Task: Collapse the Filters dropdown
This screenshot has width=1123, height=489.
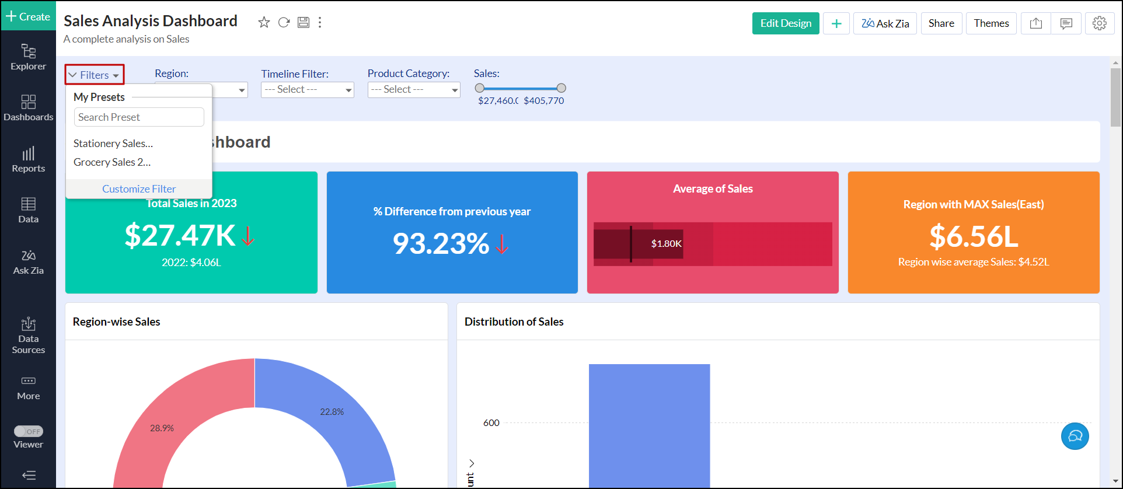Action: (95, 75)
